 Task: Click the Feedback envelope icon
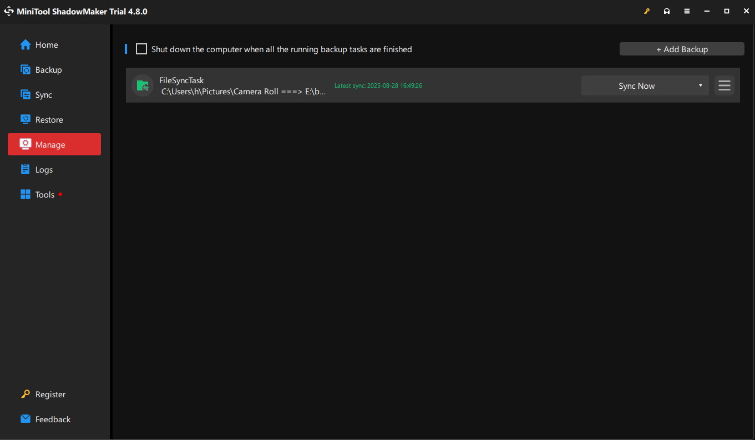26,419
